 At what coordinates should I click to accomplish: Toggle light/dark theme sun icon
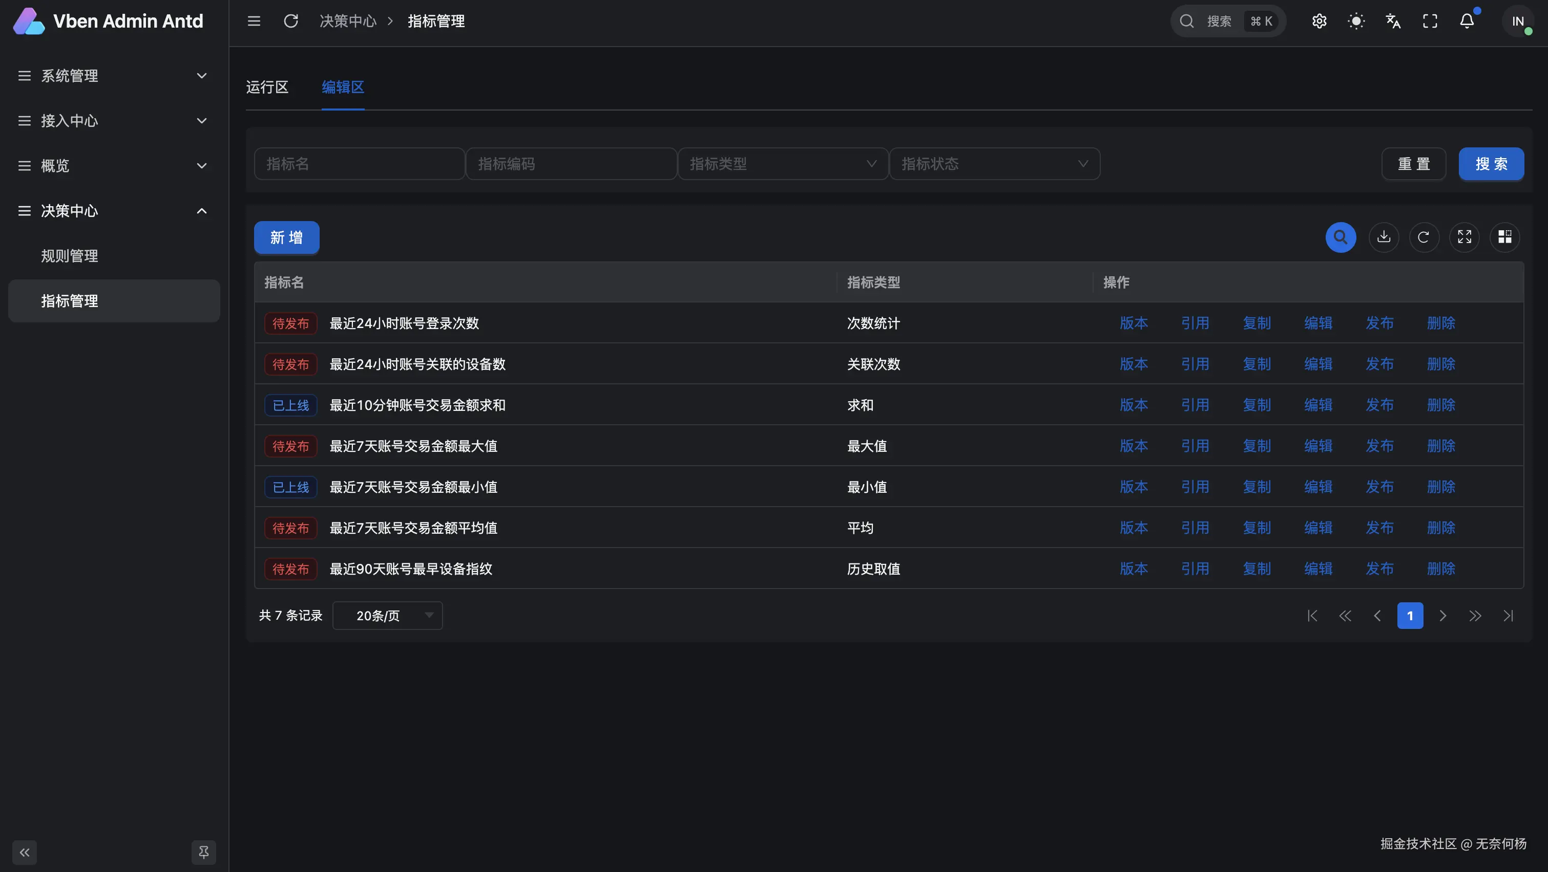(1356, 21)
